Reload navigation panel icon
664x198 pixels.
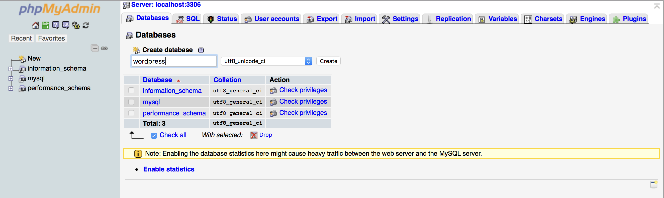pyautogui.click(x=85, y=25)
